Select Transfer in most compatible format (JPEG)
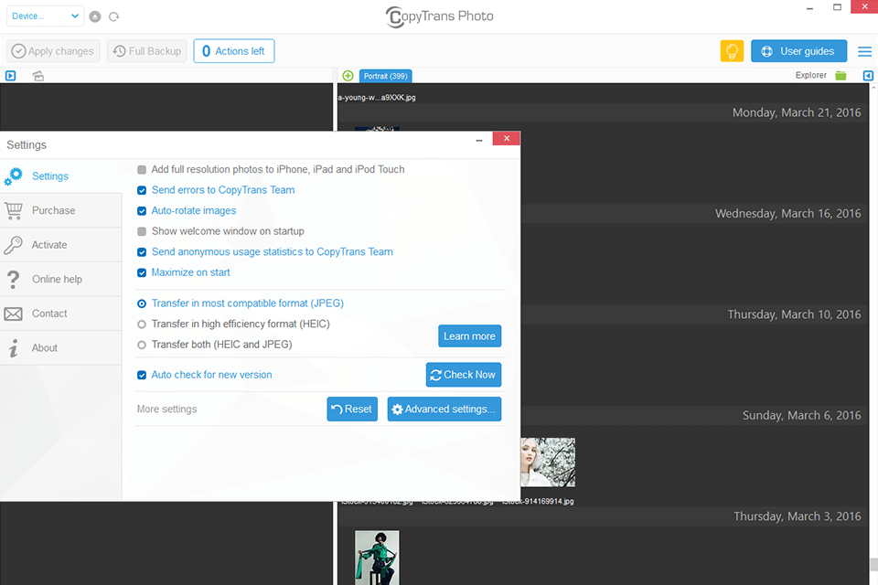This screenshot has width=878, height=585. pos(142,303)
